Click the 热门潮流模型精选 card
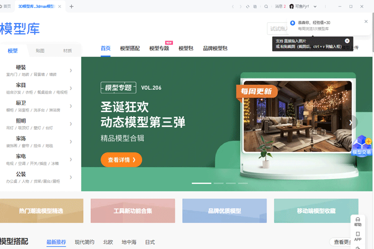Screen dimensions: 374x249 [41, 211]
